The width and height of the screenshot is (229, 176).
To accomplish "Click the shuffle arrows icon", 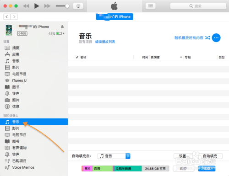I will pyautogui.click(x=207, y=38).
